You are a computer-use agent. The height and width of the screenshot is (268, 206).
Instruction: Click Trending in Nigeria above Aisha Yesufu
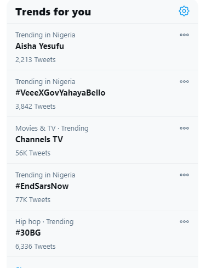click(45, 35)
